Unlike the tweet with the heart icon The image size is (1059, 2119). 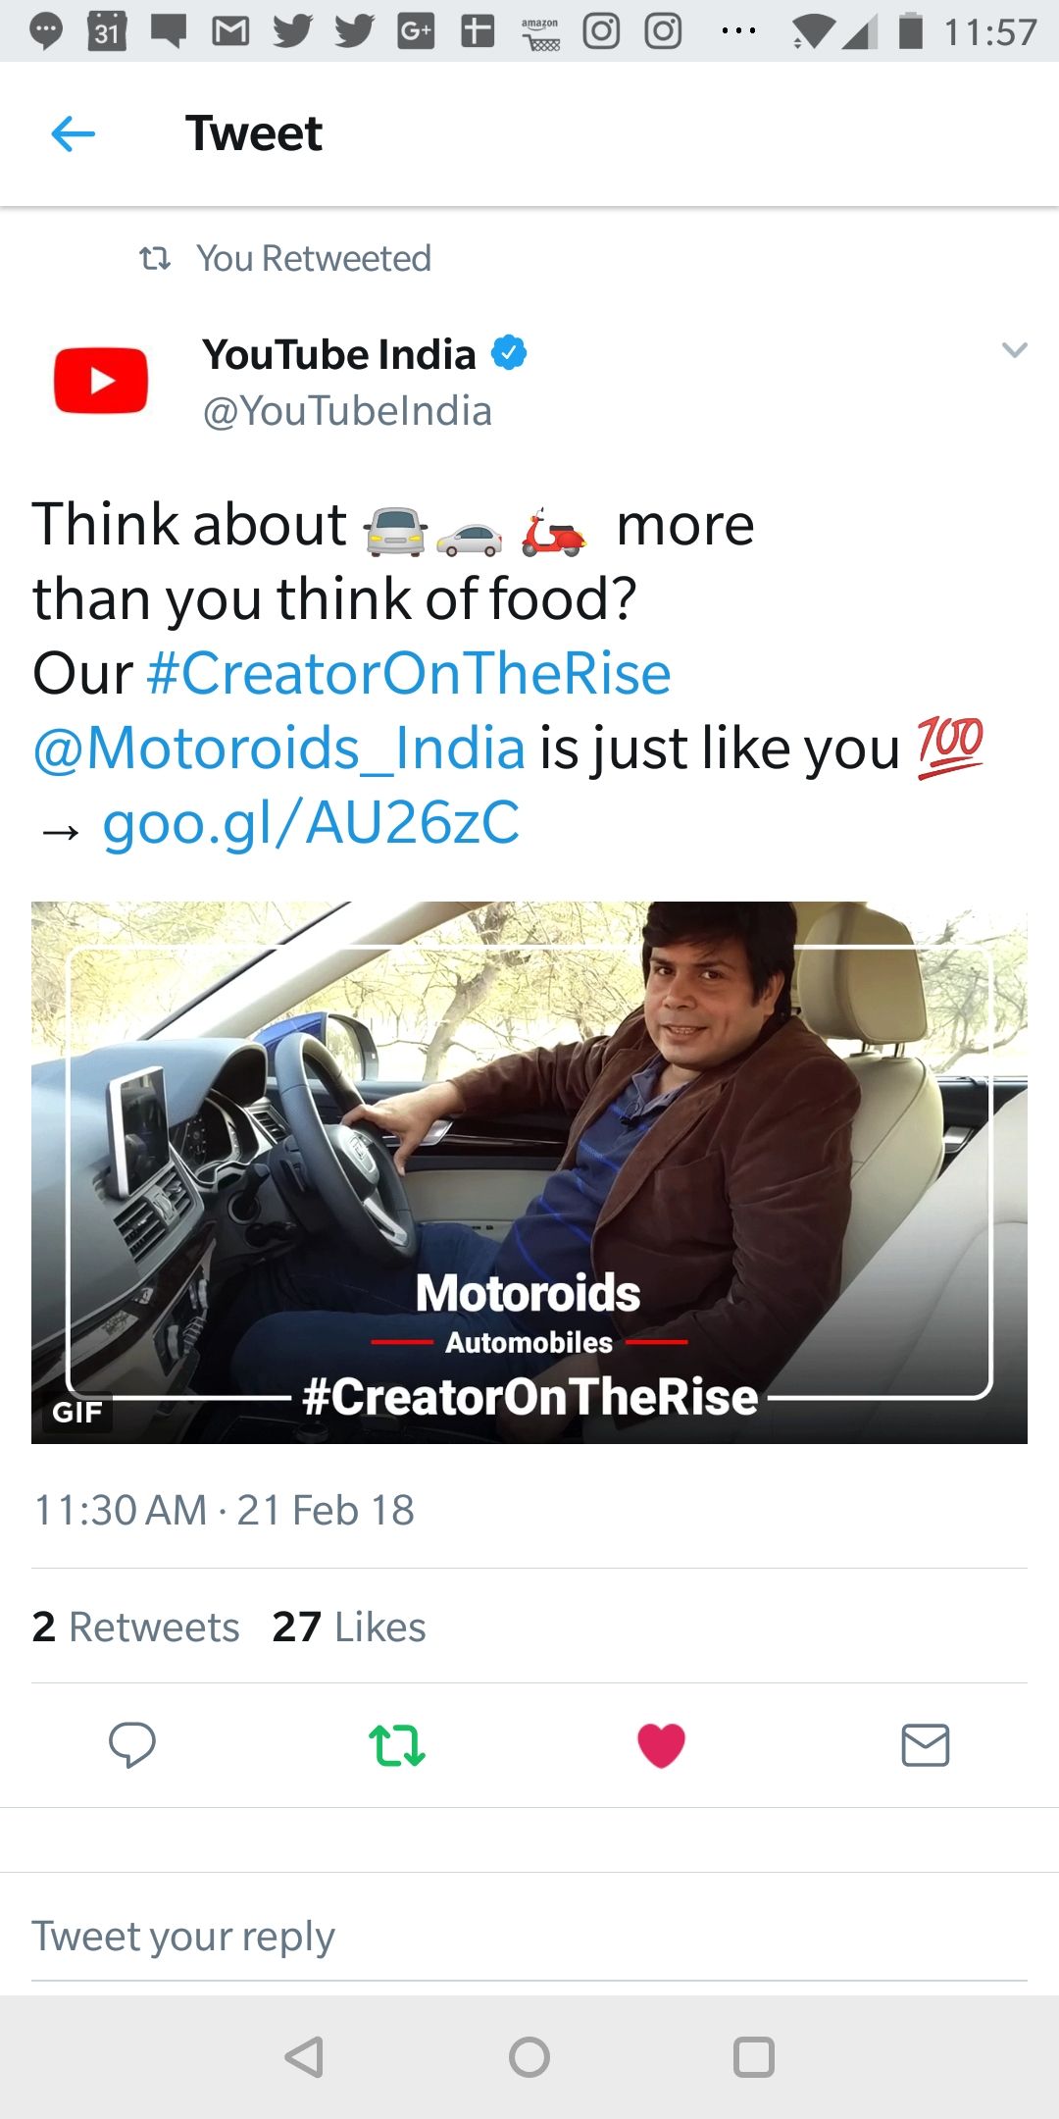[x=661, y=1745]
